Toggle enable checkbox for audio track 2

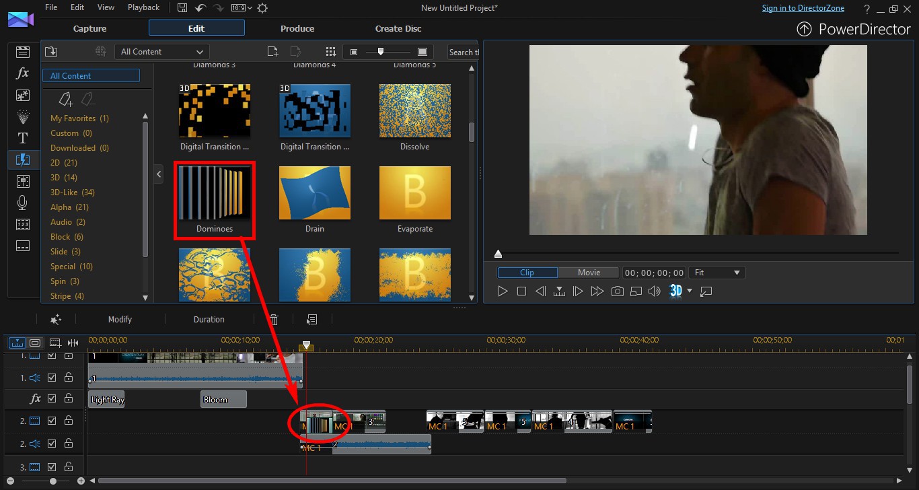tap(52, 444)
